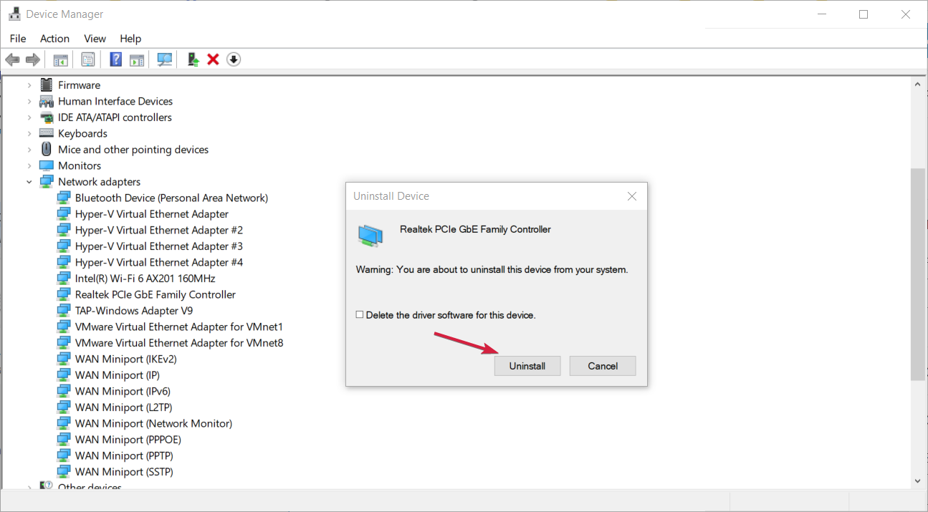Collapse the Network adapters tree node
The height and width of the screenshot is (512, 928).
pos(29,182)
